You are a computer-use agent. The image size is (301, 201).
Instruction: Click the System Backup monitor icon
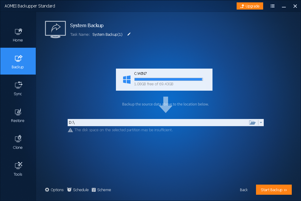(x=55, y=30)
